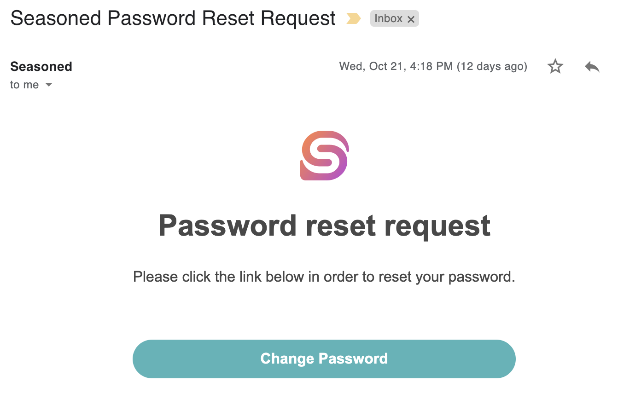This screenshot has height=405, width=618.
Task: Click the 'Please click the link below' sentence
Action: click(324, 277)
